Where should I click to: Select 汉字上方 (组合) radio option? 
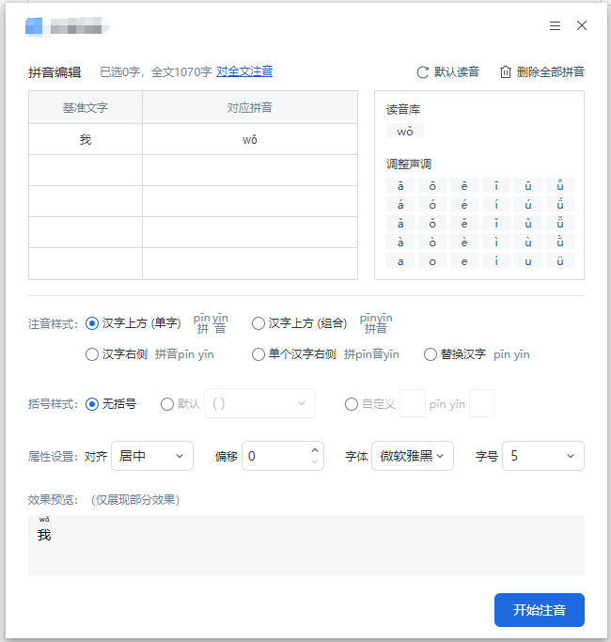[x=258, y=323]
